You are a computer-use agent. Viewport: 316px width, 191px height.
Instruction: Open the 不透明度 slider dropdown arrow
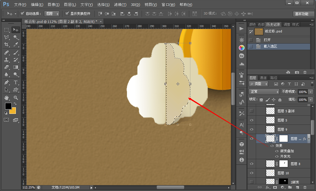(x=311, y=92)
